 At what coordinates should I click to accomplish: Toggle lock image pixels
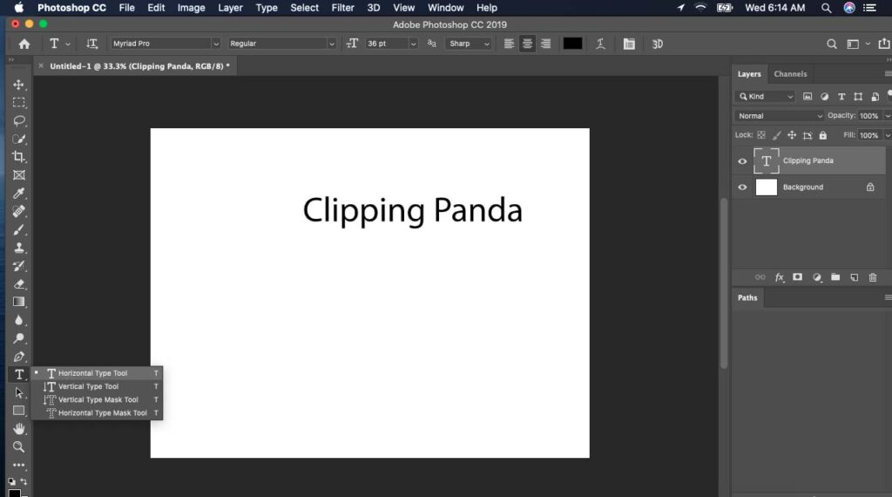[x=776, y=135]
